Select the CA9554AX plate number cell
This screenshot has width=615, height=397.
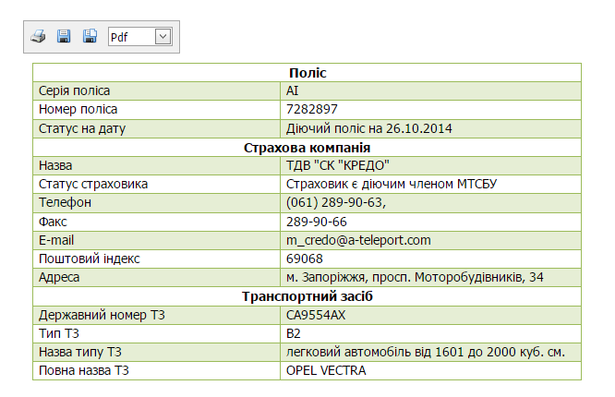430,315
